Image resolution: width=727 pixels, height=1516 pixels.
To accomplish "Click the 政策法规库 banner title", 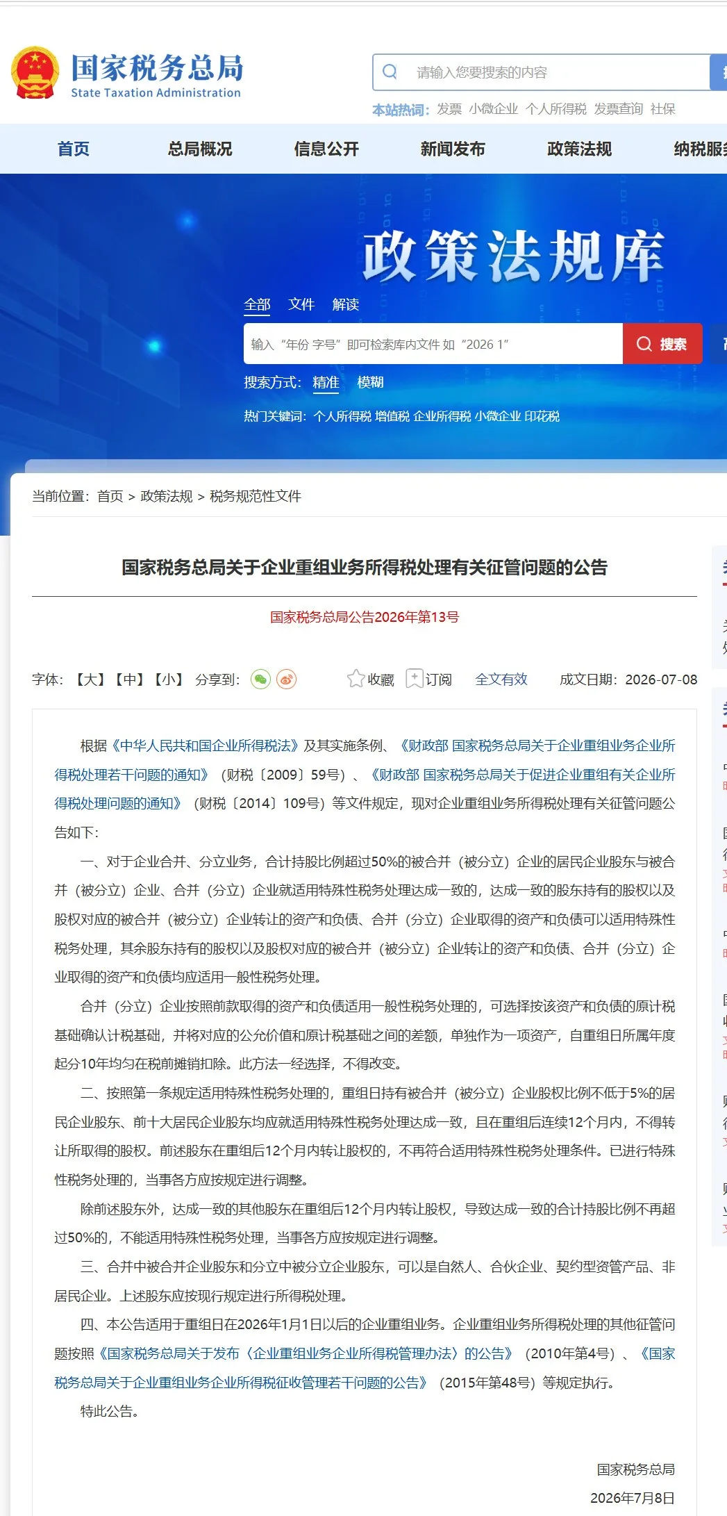I will pos(513,256).
